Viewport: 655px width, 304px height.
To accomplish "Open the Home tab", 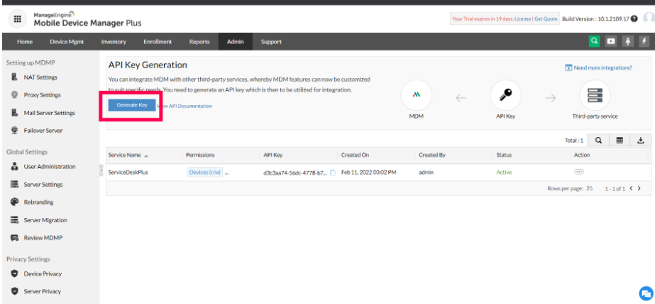I will pyautogui.click(x=25, y=42).
